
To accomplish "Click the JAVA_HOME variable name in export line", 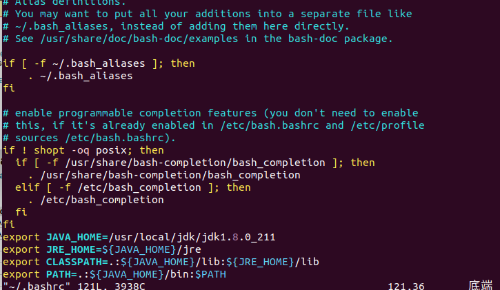I will click(x=74, y=237).
